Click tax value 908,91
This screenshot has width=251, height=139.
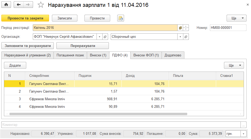pyautogui.click(x=112, y=99)
